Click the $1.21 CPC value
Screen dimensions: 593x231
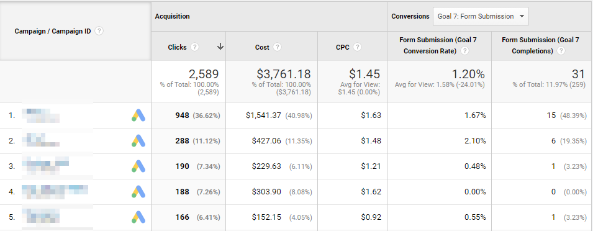371,166
